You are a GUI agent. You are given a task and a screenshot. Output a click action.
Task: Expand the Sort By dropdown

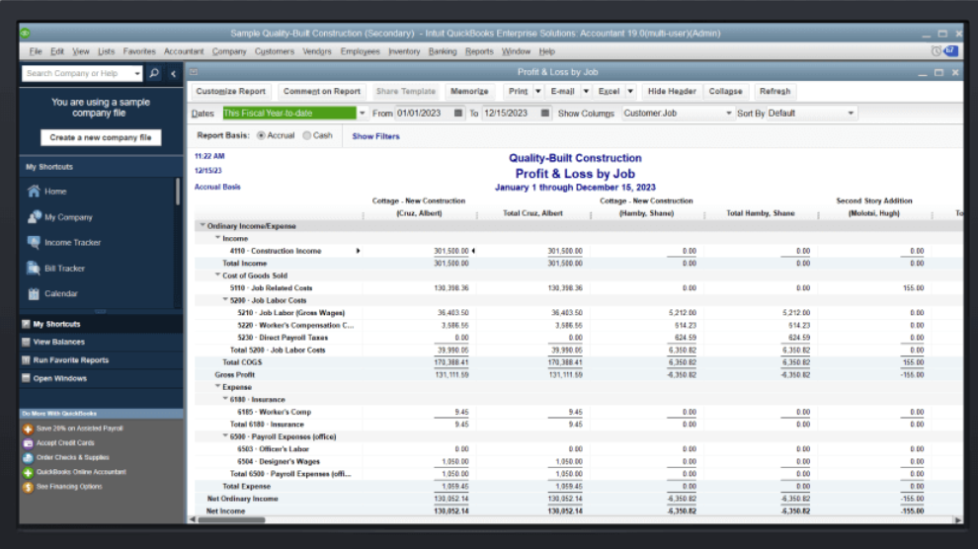[x=851, y=114]
